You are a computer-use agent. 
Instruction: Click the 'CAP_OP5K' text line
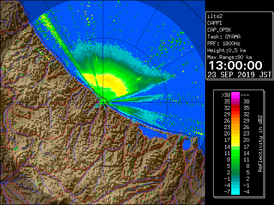pyautogui.click(x=219, y=30)
